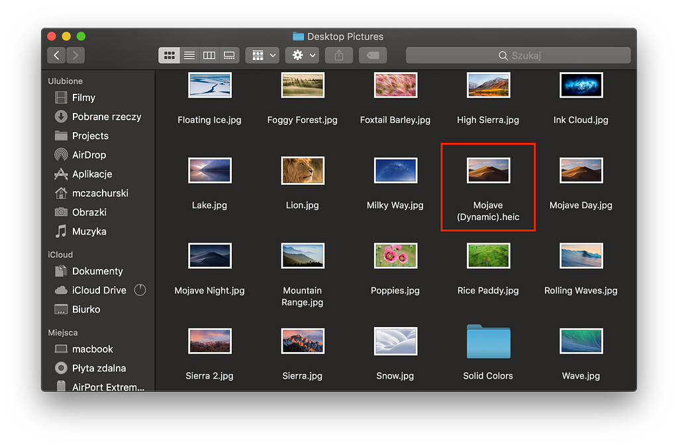The width and height of the screenshot is (678, 446).
Task: Select the Floating Ice.jpg thumbnail
Action: 210,85
